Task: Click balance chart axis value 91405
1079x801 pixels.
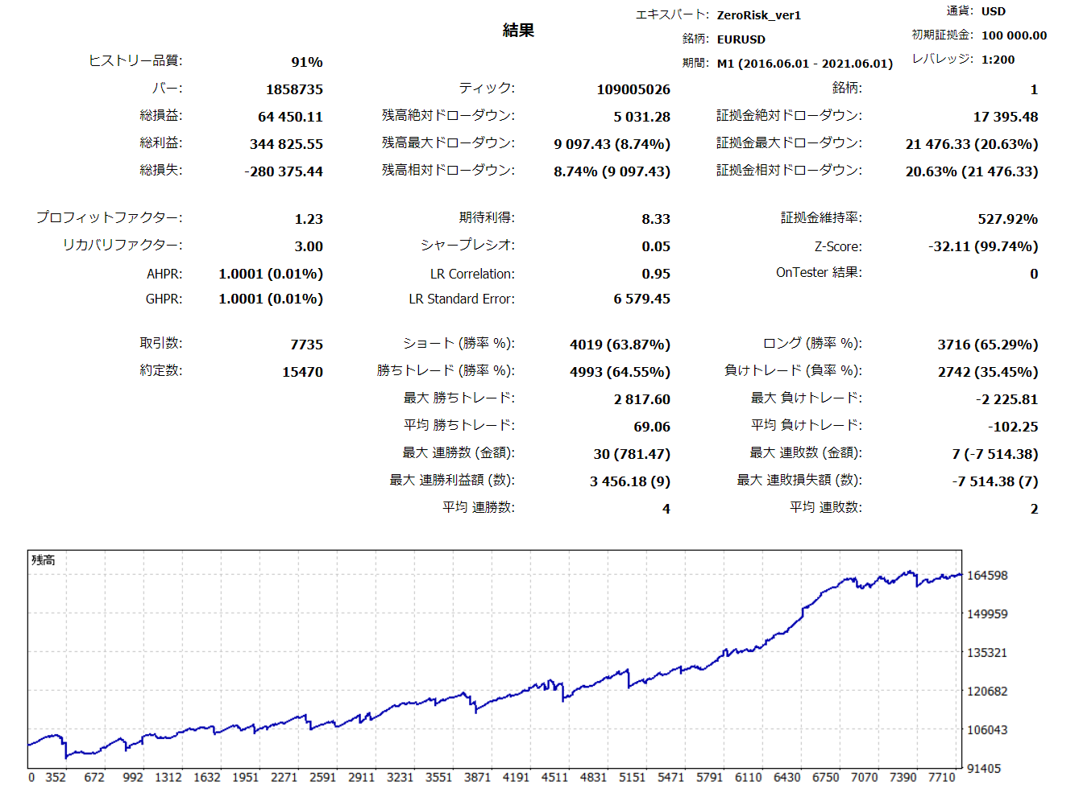Action: 984,769
